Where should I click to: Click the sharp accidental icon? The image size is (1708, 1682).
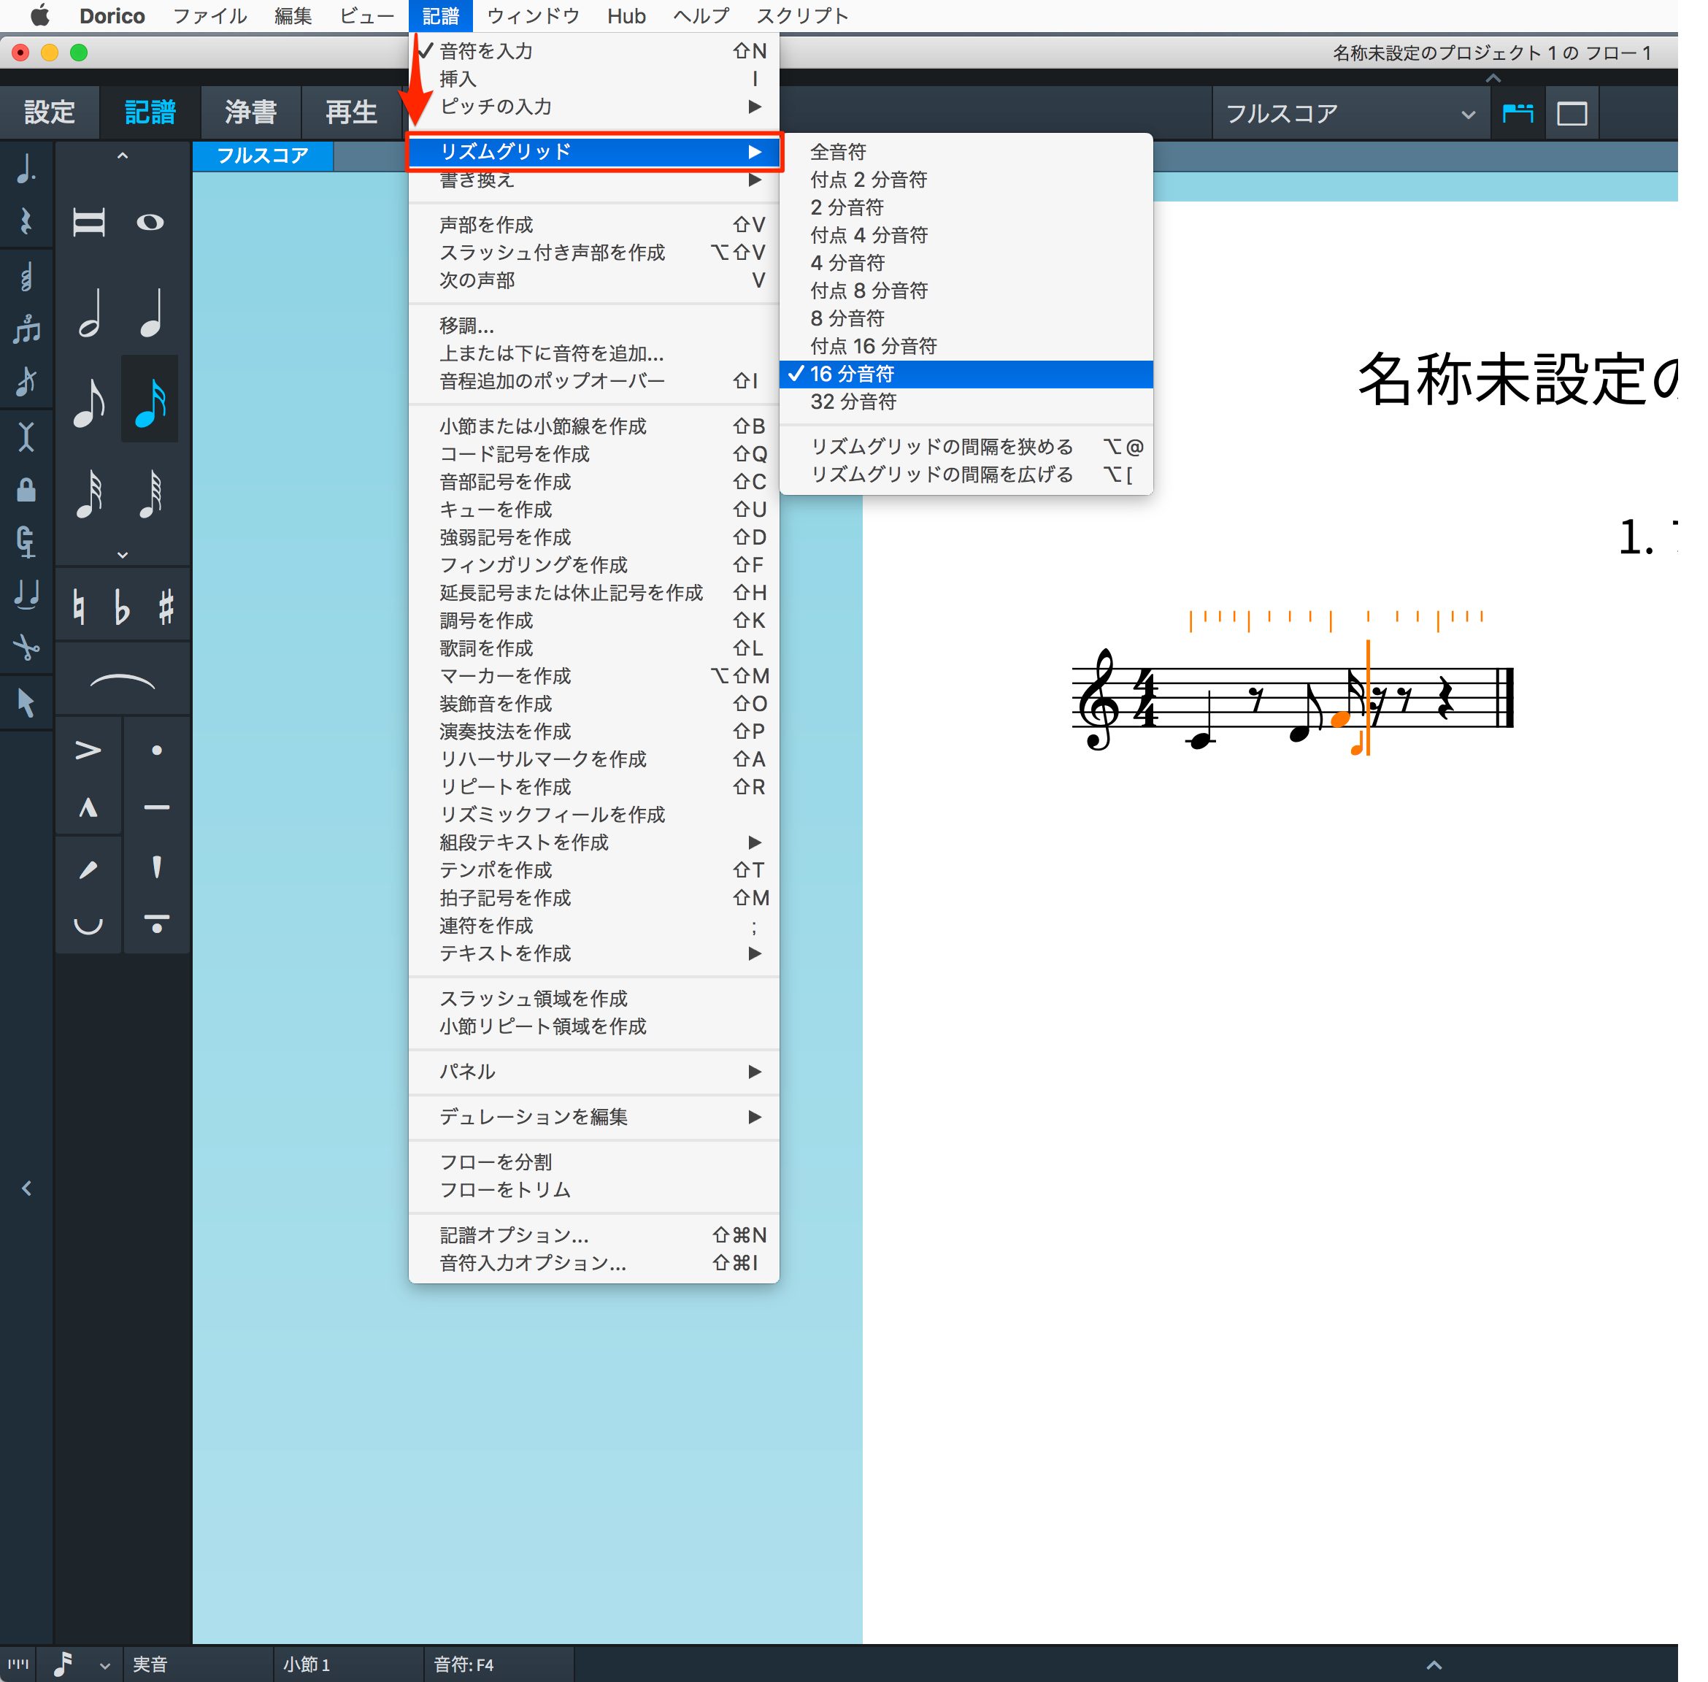click(x=165, y=607)
